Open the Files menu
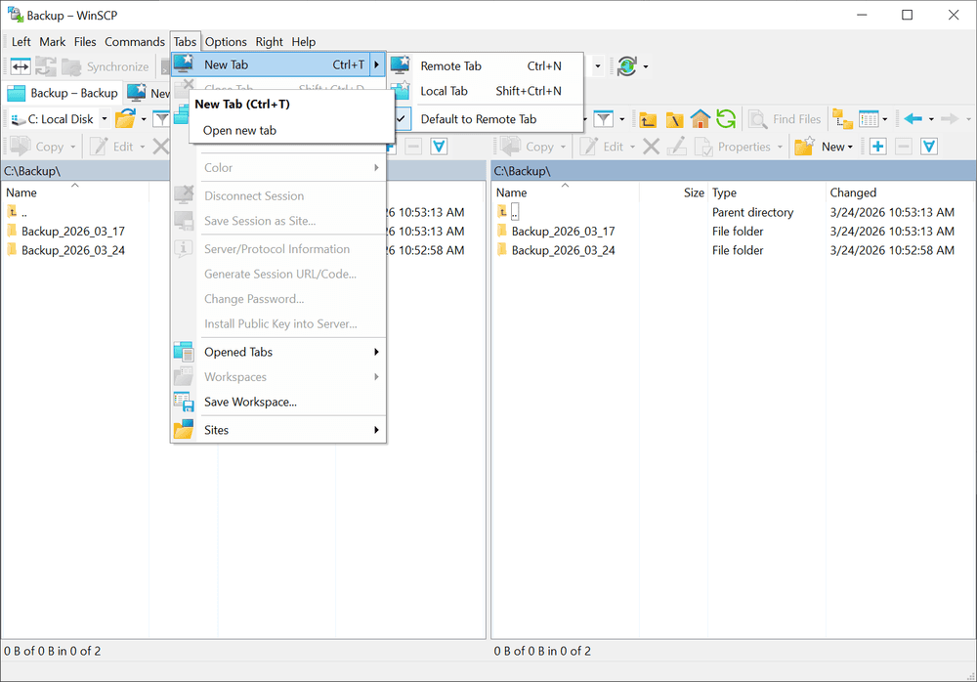Screen dimensions: 977x682 (x=85, y=42)
